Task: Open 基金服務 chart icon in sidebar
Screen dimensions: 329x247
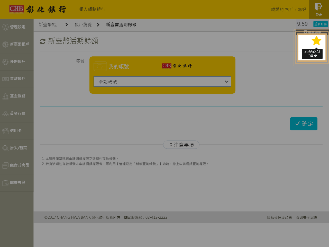Action: point(5,96)
